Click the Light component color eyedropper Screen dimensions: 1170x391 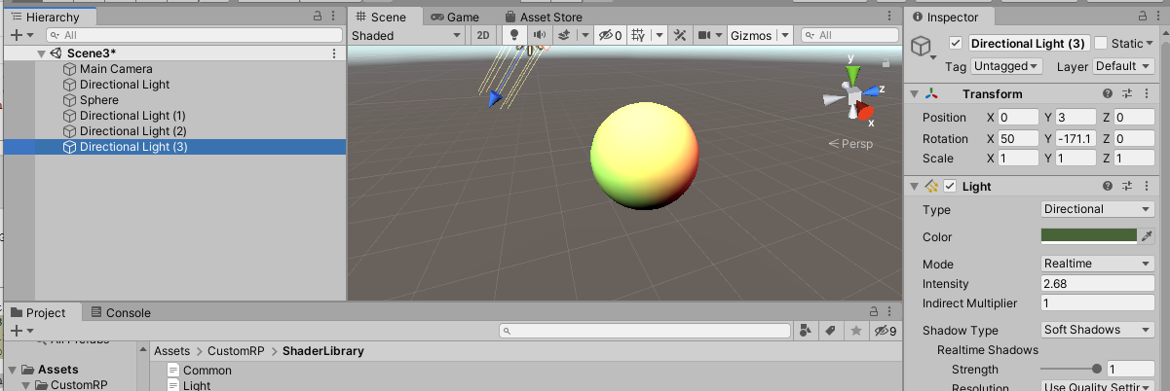(1147, 236)
